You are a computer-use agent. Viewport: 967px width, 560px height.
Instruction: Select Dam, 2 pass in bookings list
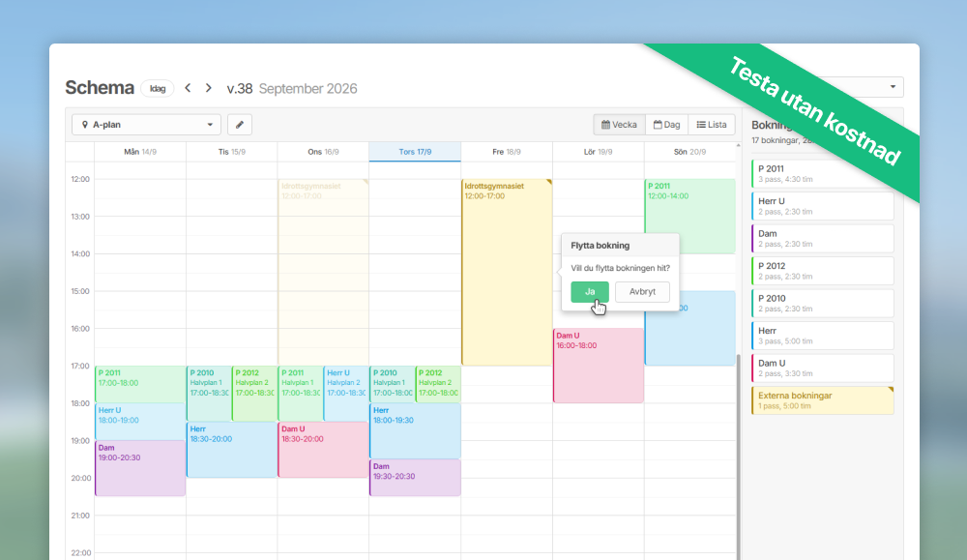[x=823, y=238]
